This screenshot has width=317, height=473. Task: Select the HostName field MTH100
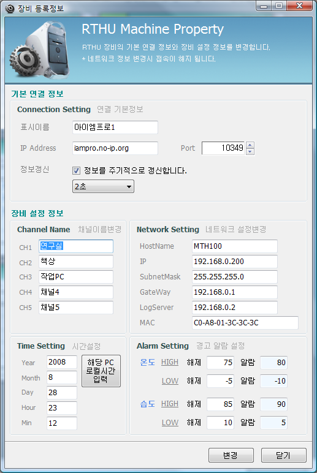[x=235, y=246]
